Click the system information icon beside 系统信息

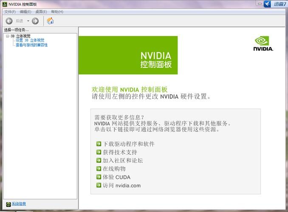tap(8, 204)
